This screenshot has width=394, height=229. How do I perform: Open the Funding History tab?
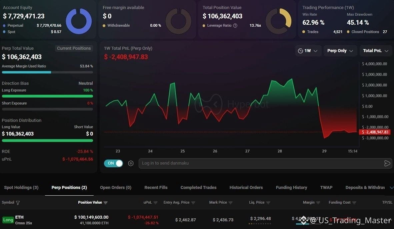(x=291, y=188)
